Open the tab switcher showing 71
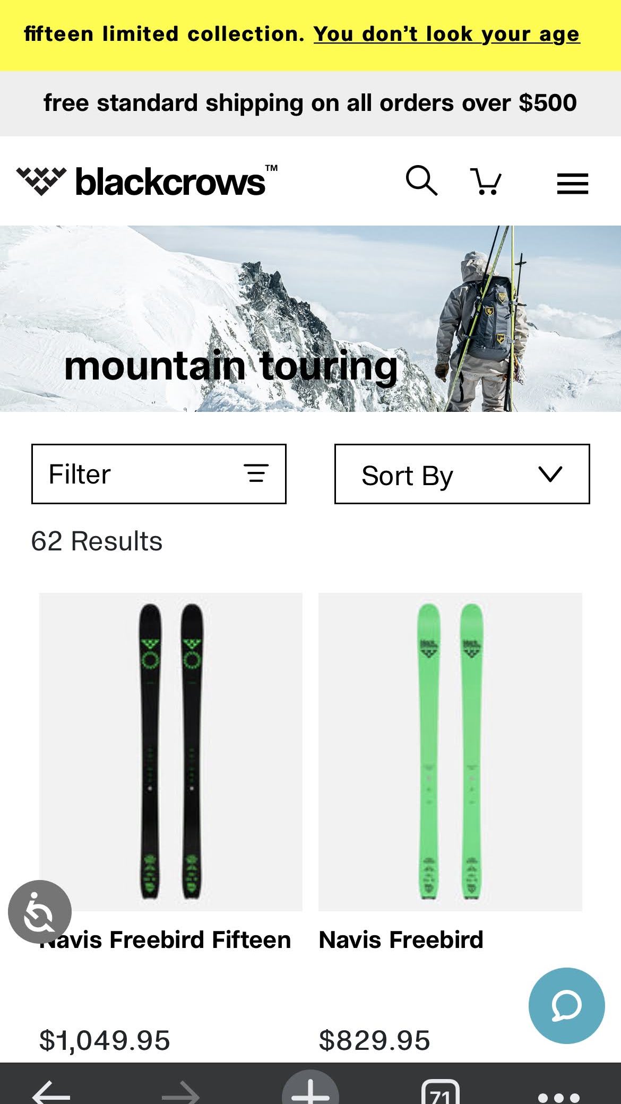621x1104 pixels. (x=441, y=1092)
